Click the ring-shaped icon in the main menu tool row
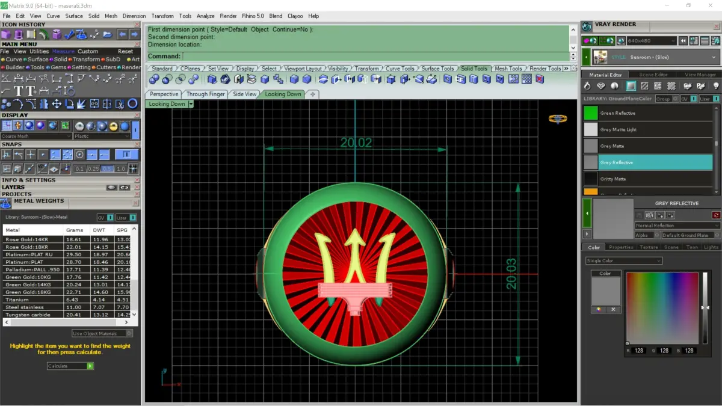This screenshot has height=406, width=722. pyautogui.click(x=132, y=103)
